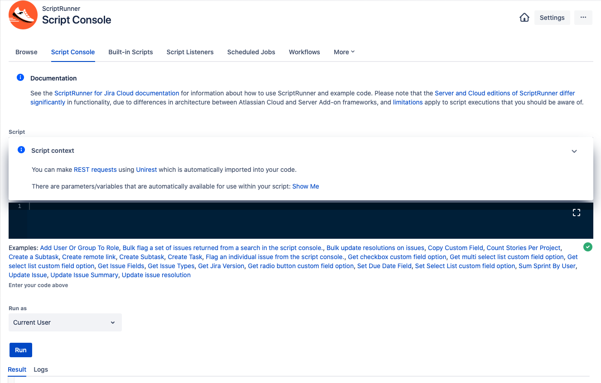The height and width of the screenshot is (383, 601).
Task: Click the Run button
Action: coord(21,350)
